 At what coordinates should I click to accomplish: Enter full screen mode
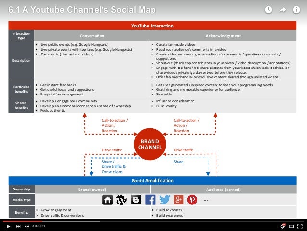coord(300,226)
